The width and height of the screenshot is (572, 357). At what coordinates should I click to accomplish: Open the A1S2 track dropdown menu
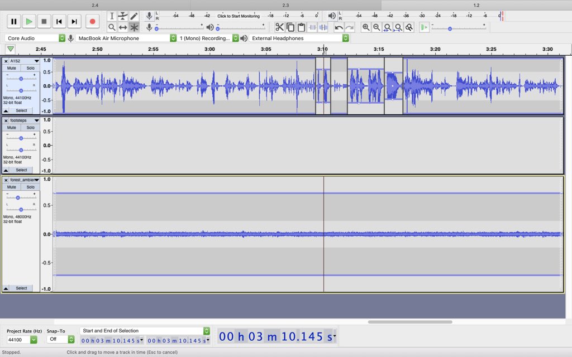pyautogui.click(x=36, y=61)
